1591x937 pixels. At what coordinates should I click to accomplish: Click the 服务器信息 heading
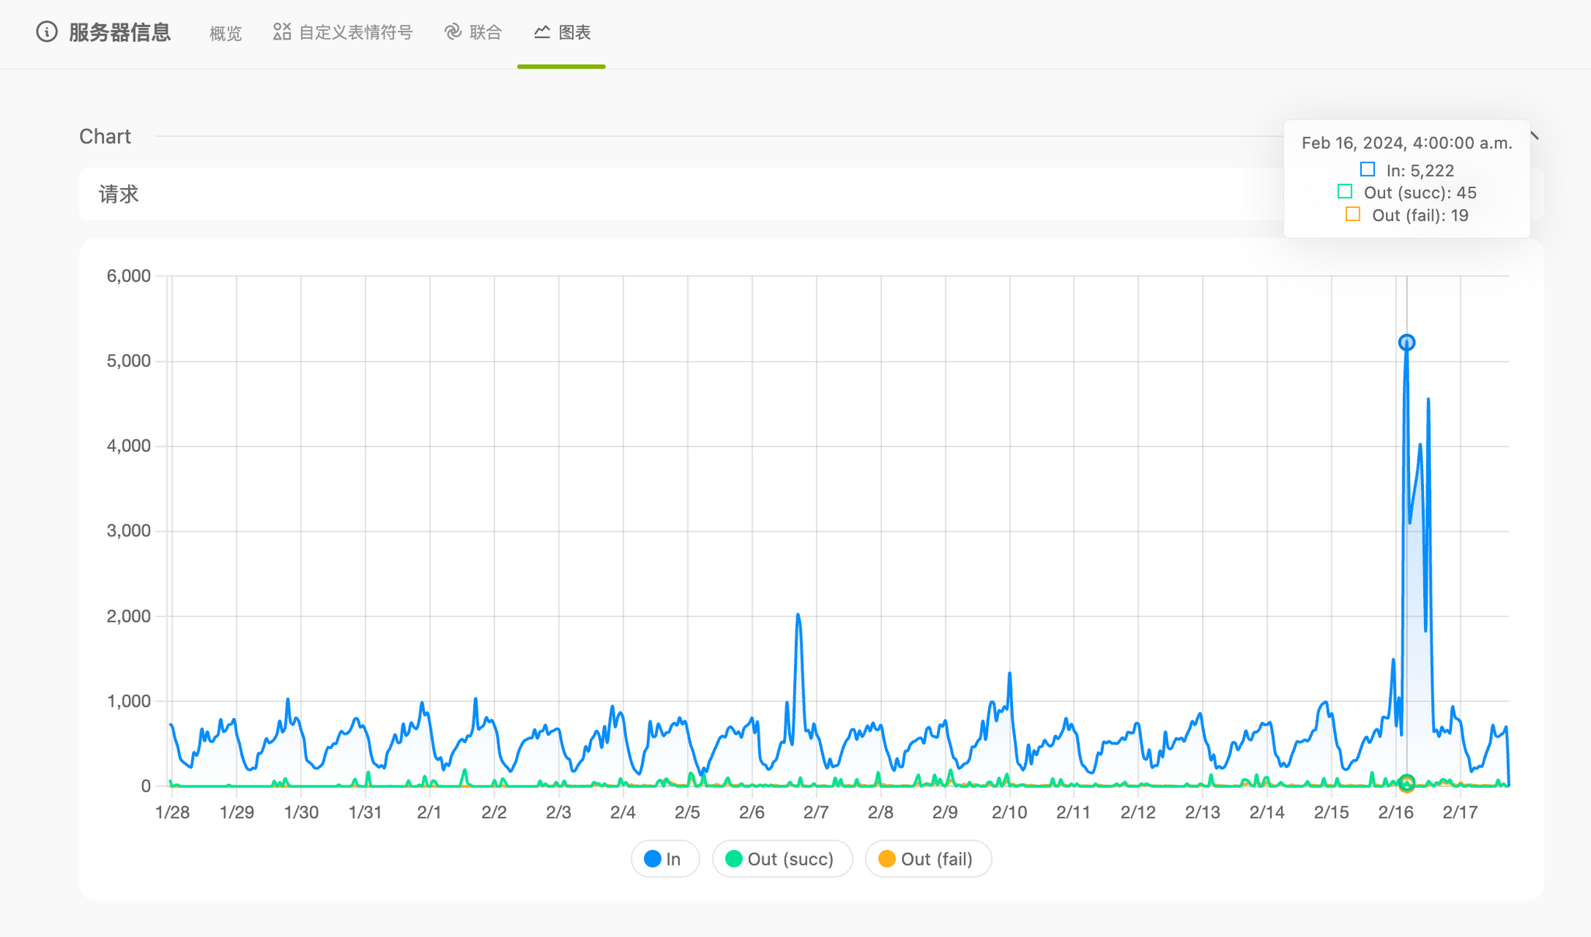[119, 32]
